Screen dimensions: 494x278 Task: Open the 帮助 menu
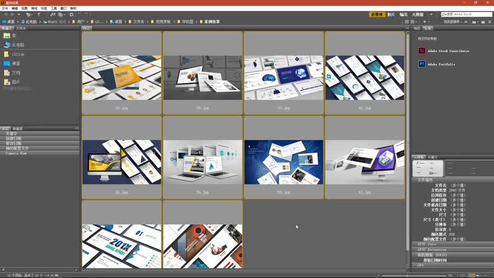(73, 8)
